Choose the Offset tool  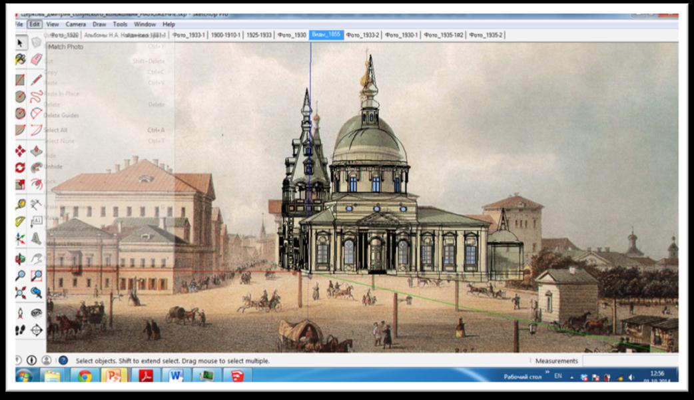point(37,184)
